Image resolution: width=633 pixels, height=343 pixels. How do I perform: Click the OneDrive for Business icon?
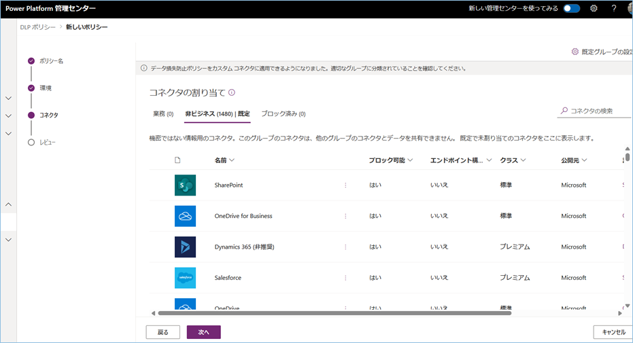pyautogui.click(x=185, y=216)
